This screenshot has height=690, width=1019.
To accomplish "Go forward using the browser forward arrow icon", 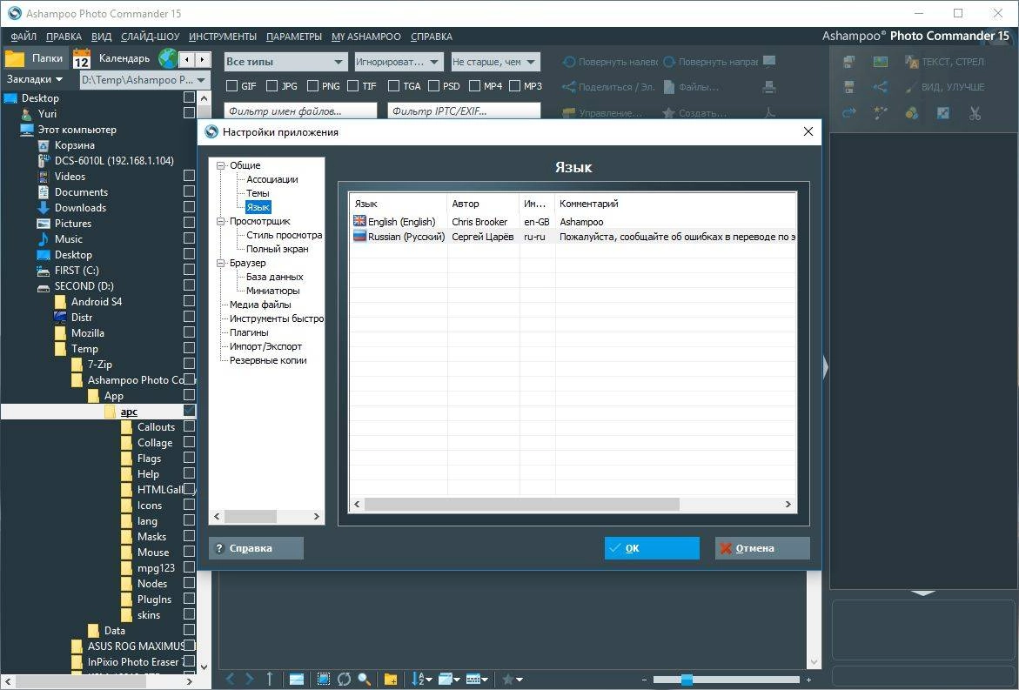I will pos(250,679).
